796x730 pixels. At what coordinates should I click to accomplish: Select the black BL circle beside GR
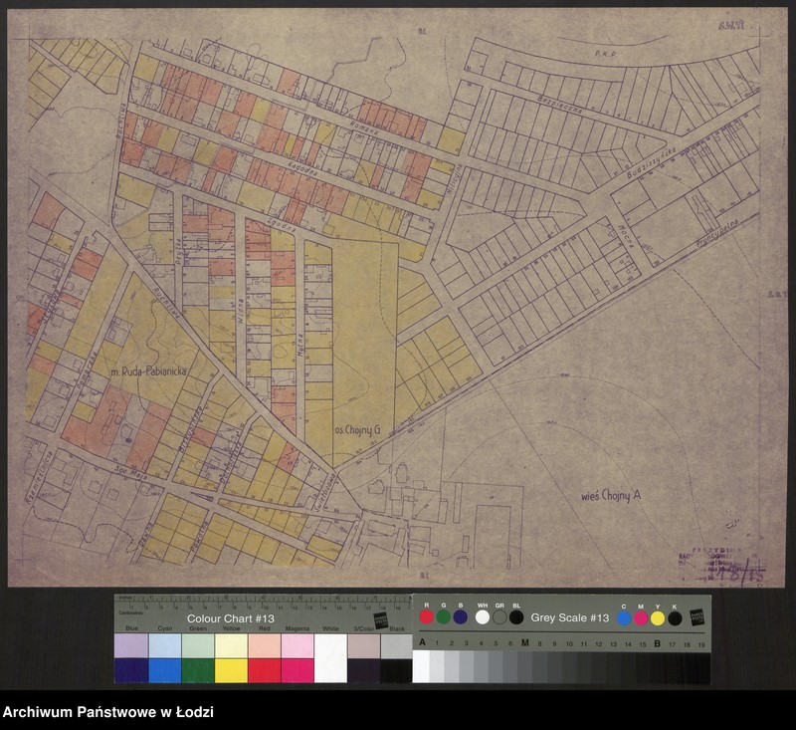(x=516, y=617)
